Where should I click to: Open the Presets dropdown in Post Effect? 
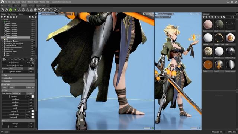(x=30, y=87)
